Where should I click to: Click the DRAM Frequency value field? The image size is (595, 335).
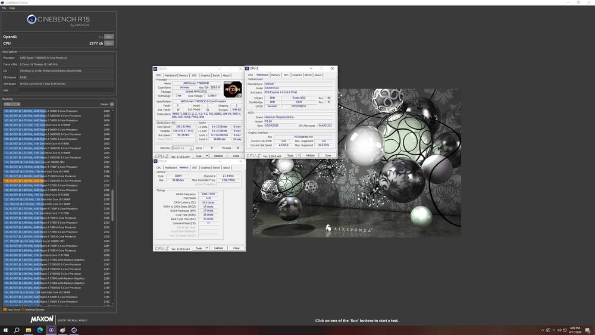click(x=208, y=194)
